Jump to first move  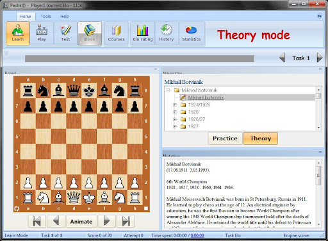click(37, 221)
